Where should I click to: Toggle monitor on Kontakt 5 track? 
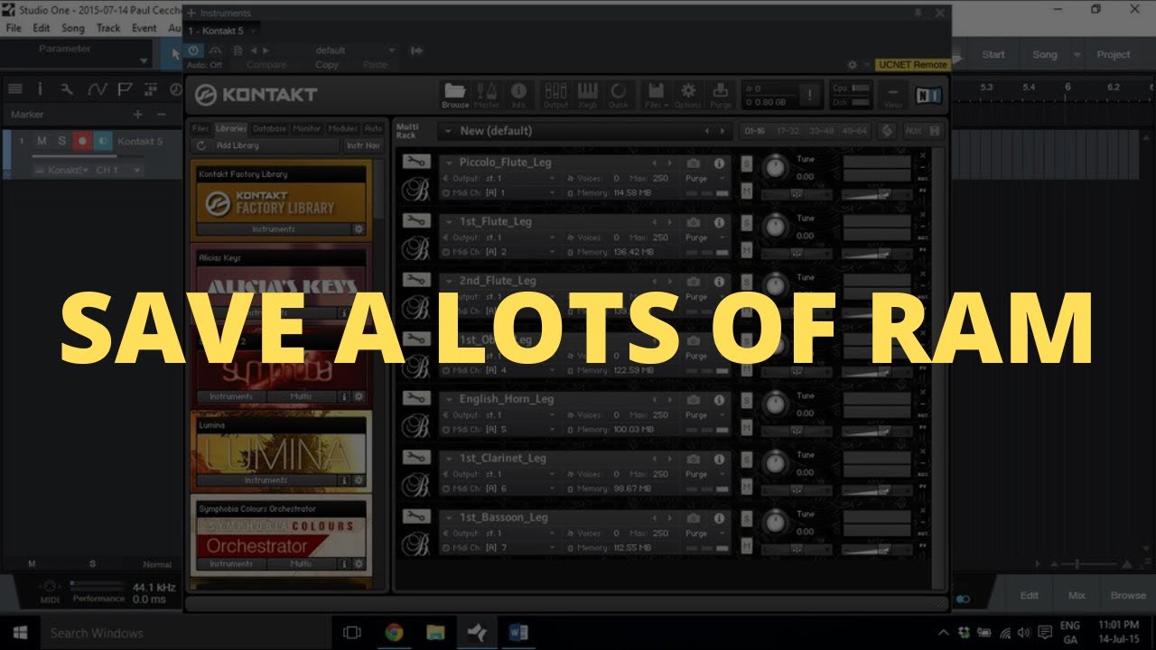(102, 141)
